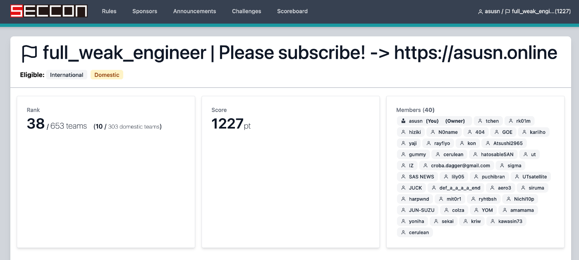The width and height of the screenshot is (579, 260).
Task: Click the flag icon in header user menu
Action: click(x=507, y=12)
